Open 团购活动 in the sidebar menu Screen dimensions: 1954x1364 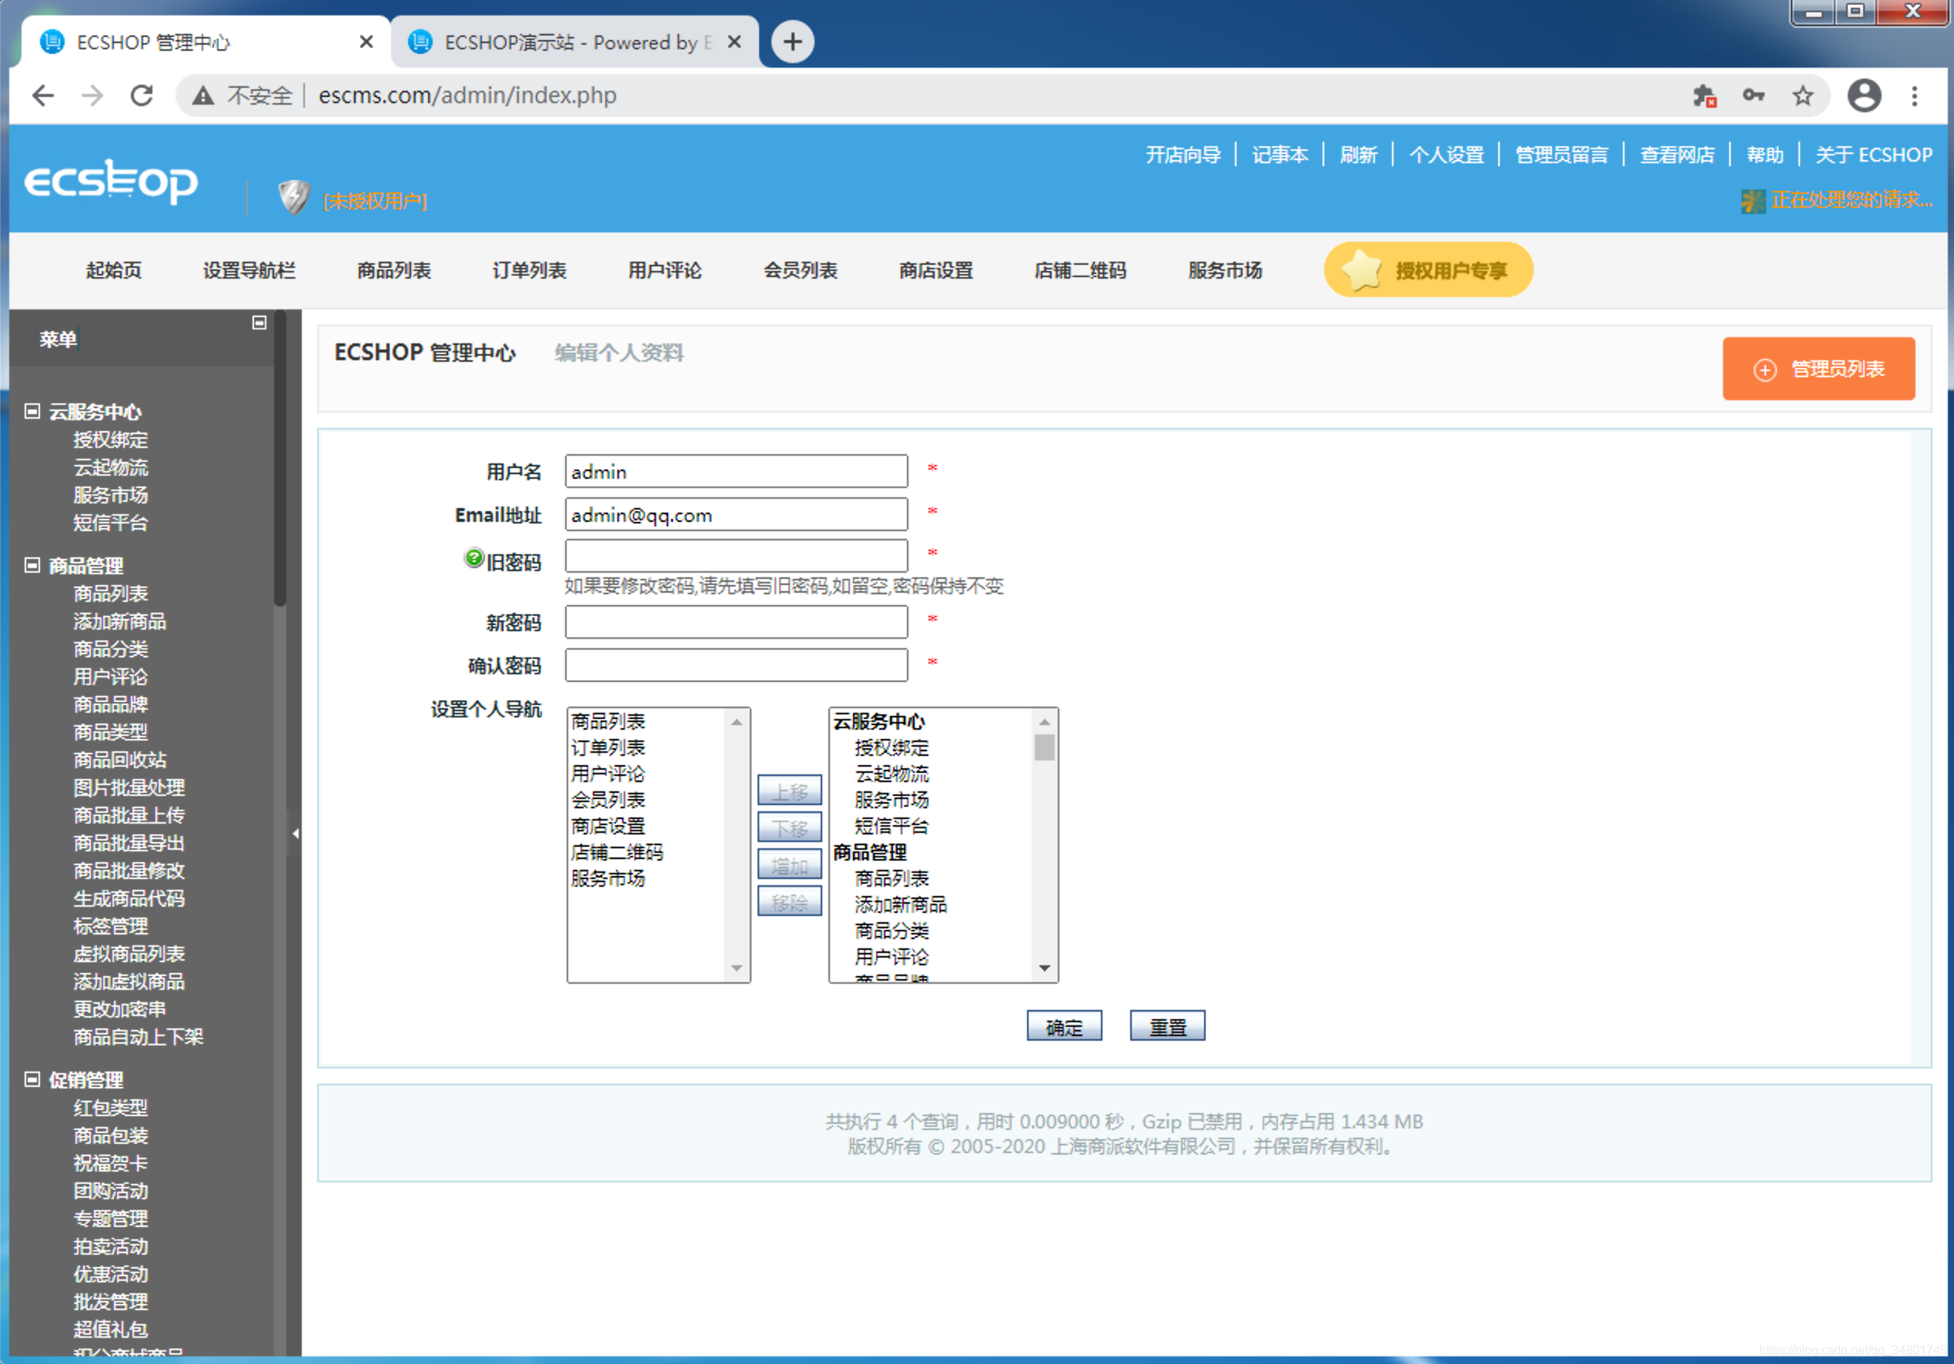tap(111, 1192)
